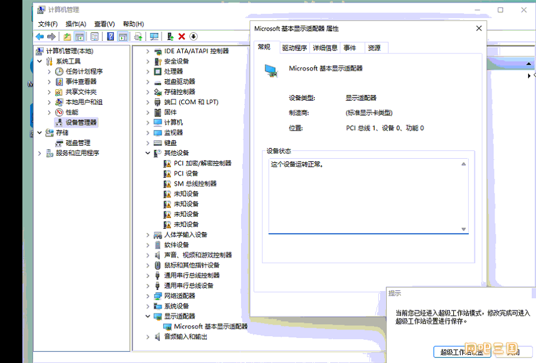Click the 网络适配器 icon
The image size is (536, 363).
[158, 296]
